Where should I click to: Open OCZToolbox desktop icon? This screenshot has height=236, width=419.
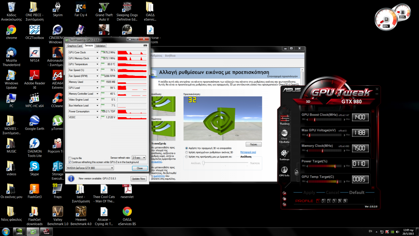click(35, 32)
